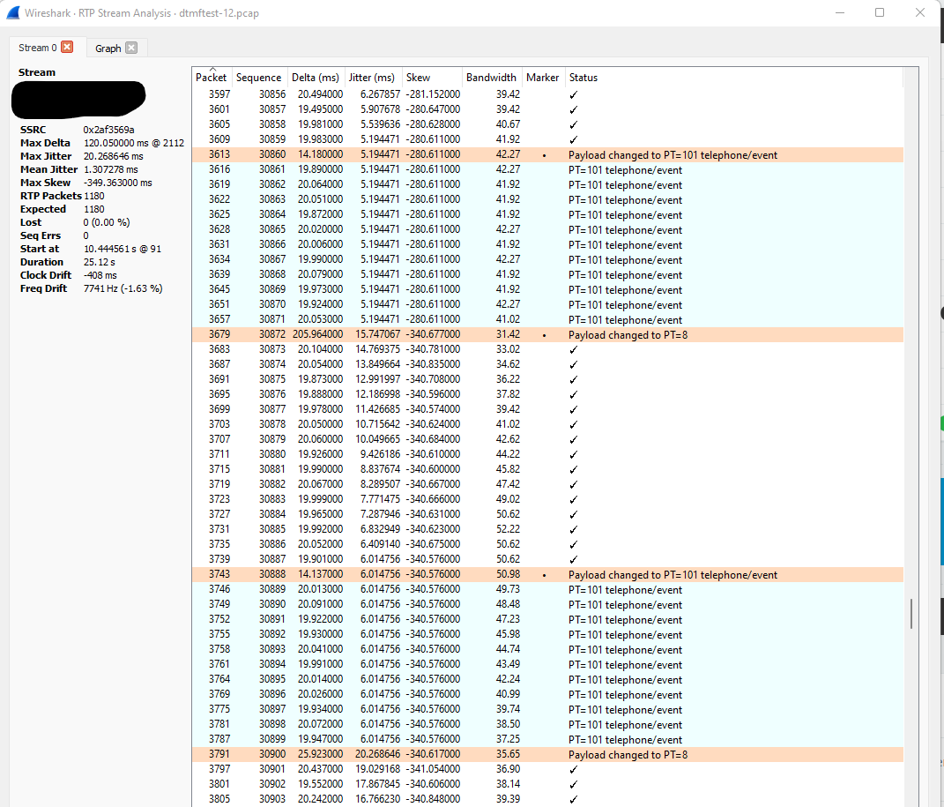The height and width of the screenshot is (807, 944).
Task: Sort by the Delta (ms) column header
Action: pos(315,77)
